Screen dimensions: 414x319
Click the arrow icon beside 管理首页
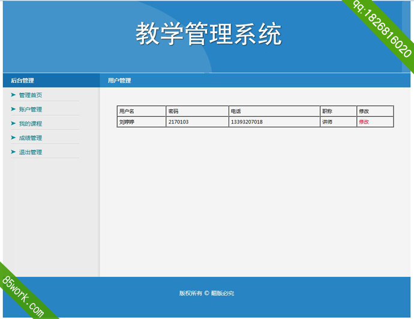coord(13,95)
